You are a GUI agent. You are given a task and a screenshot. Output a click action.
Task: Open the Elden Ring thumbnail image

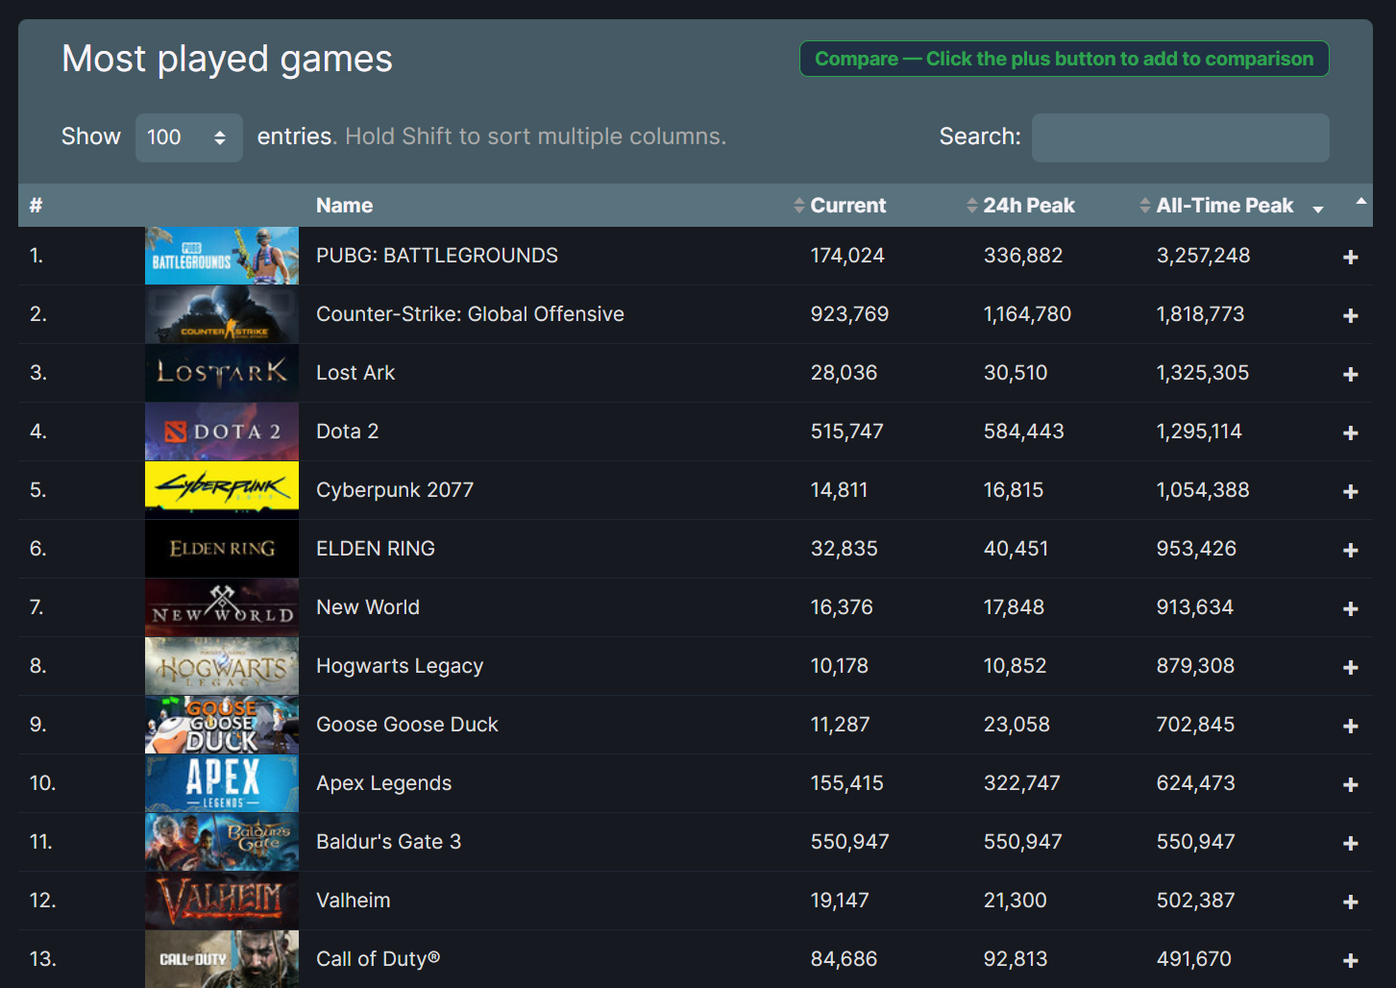pyautogui.click(x=222, y=549)
